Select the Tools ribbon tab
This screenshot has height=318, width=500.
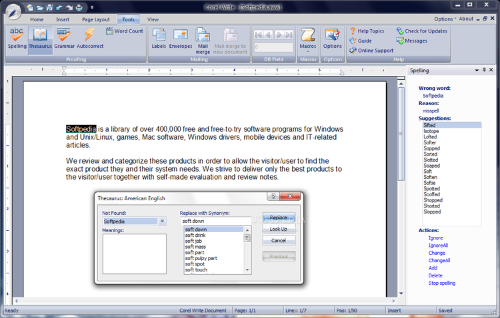(129, 19)
